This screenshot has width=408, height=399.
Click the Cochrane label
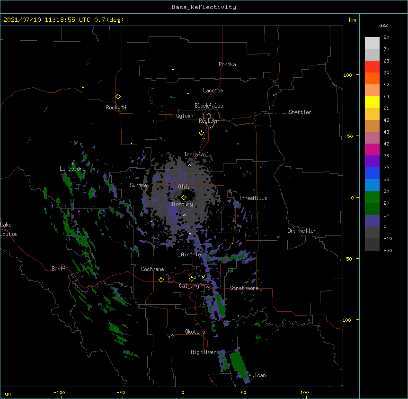tap(152, 269)
